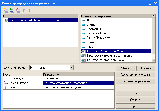Click the table icon of ТекСтрокаМатериалы.Количество

[x=83, y=56]
